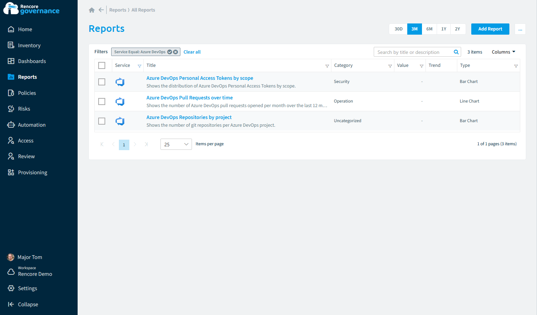Open the Automation robot icon
The image size is (537, 315).
[x=11, y=125]
